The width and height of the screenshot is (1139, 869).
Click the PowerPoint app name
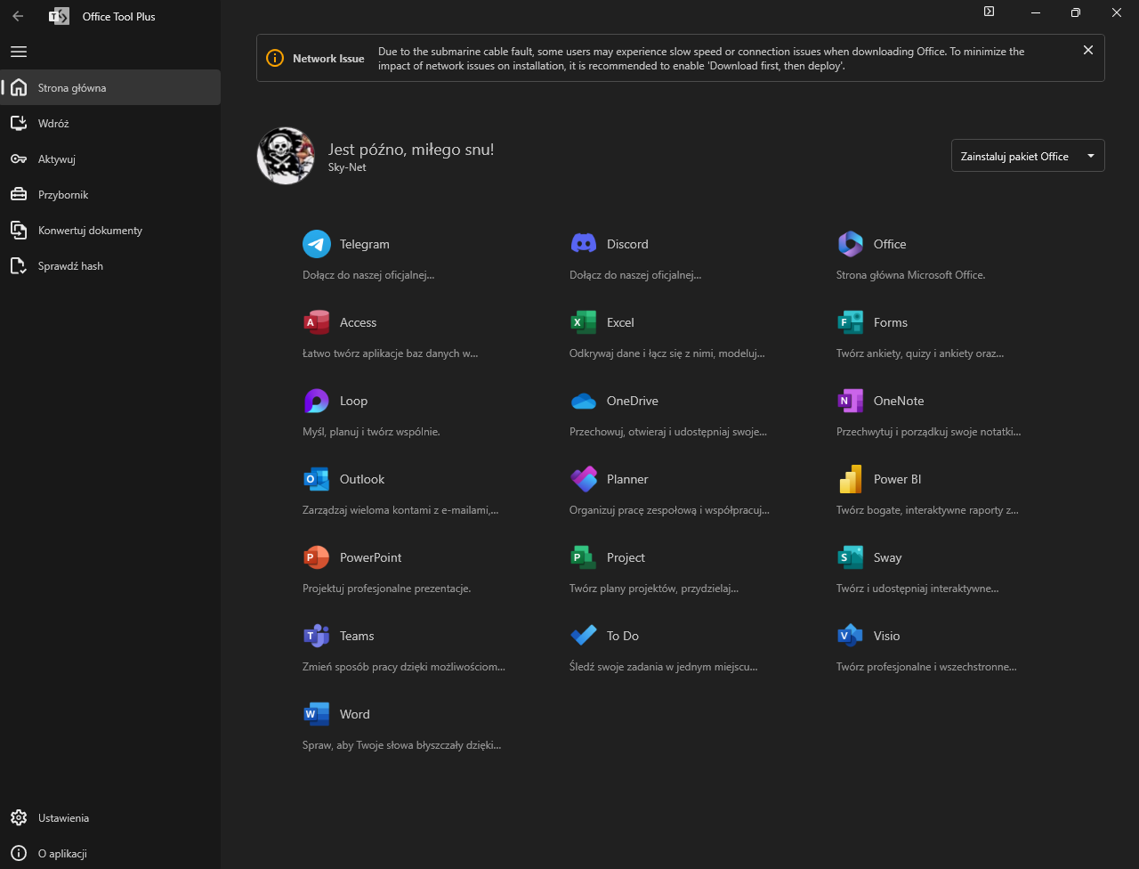click(x=370, y=557)
